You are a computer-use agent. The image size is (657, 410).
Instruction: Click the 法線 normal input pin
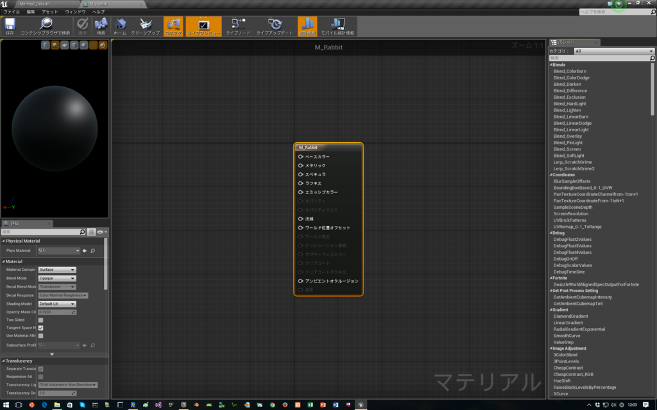300,219
